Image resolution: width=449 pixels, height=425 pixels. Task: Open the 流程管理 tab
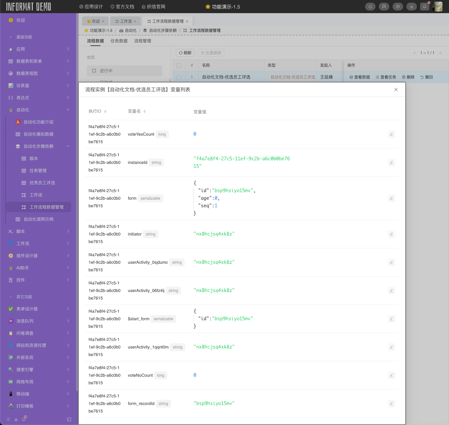pos(142,41)
